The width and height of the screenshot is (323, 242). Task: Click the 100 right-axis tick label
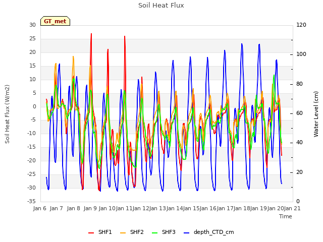tap(301, 54)
